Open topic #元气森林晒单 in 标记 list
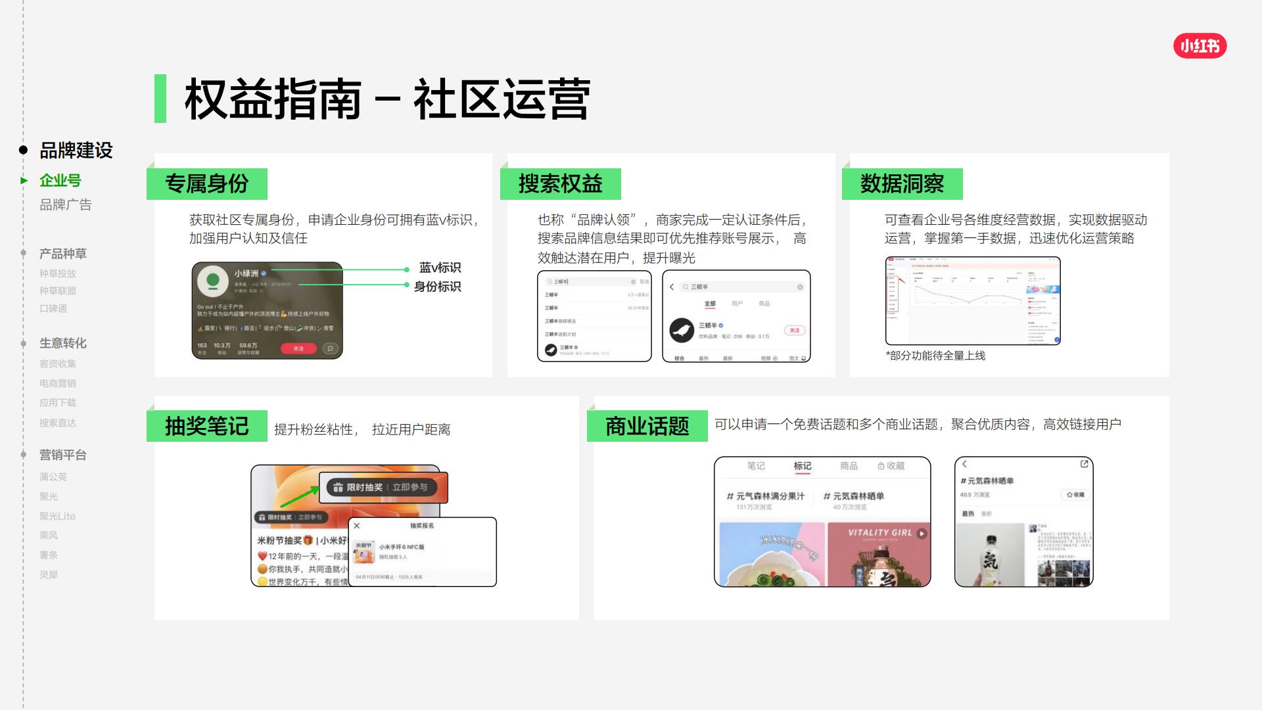 [x=853, y=501]
